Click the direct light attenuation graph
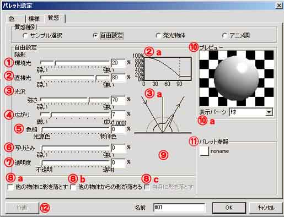The height and width of the screenshot is (217, 284). click(x=168, y=69)
